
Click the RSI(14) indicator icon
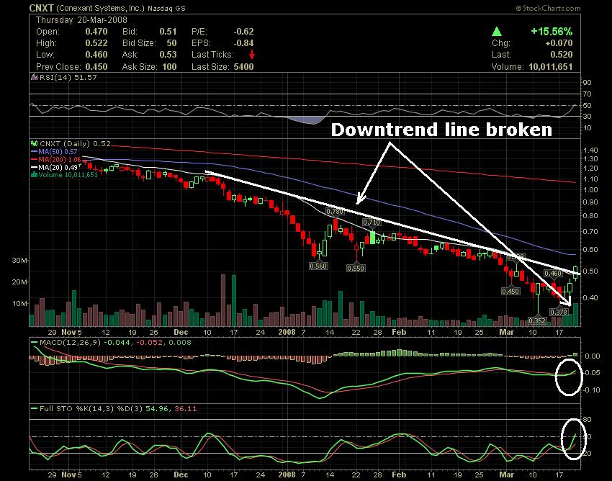pyautogui.click(x=34, y=77)
